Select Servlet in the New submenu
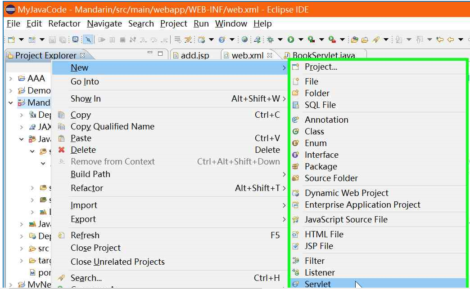 (378, 284)
